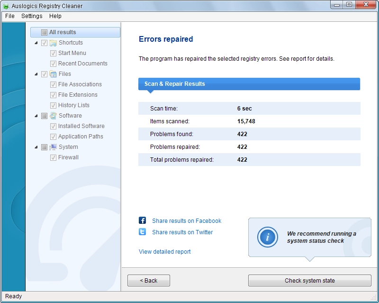The width and height of the screenshot is (379, 303).
Task: Select the Application Paths tree item label
Action: click(81, 137)
